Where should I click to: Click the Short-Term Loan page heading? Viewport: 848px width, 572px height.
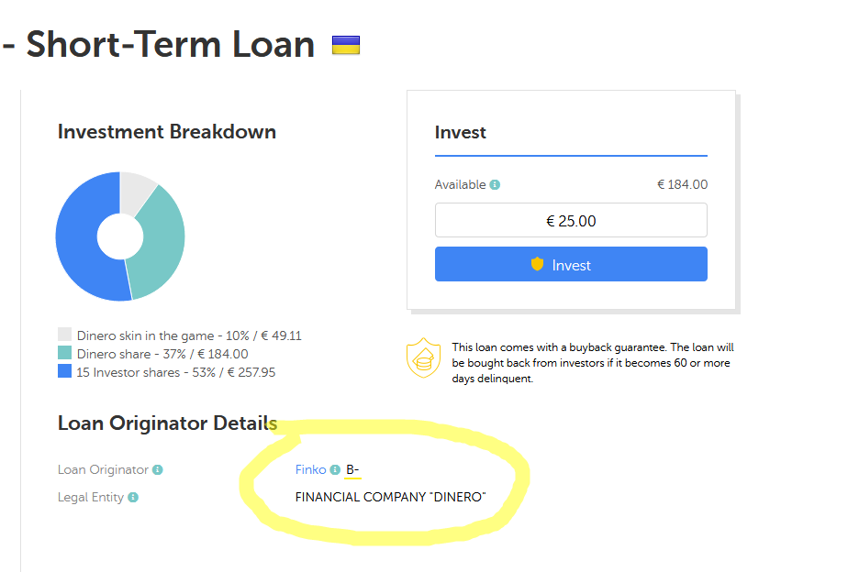(171, 44)
